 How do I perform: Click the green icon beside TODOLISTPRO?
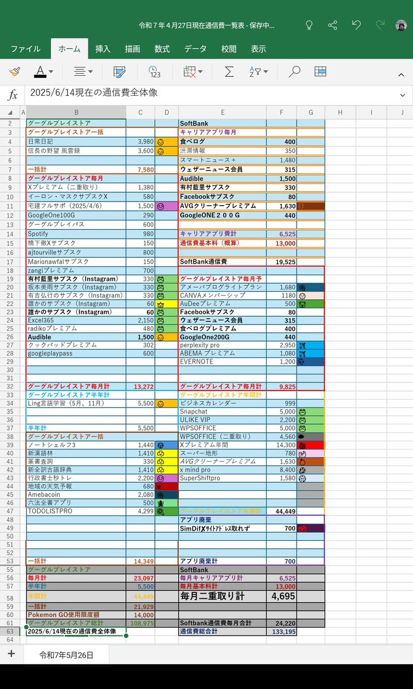coord(161,511)
